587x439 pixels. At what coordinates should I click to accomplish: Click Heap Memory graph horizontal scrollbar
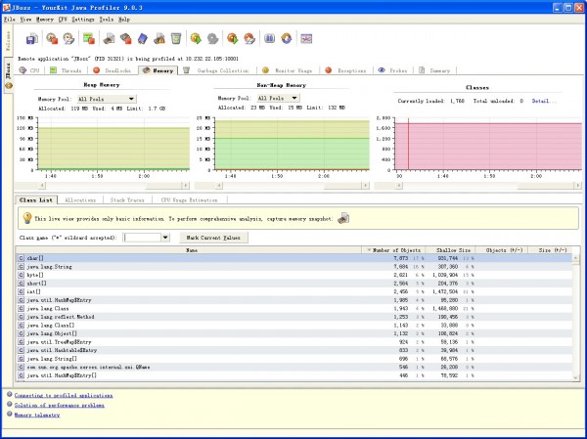pyautogui.click(x=113, y=185)
